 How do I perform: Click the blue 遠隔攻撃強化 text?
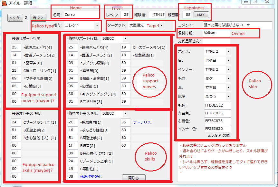click(x=91, y=177)
